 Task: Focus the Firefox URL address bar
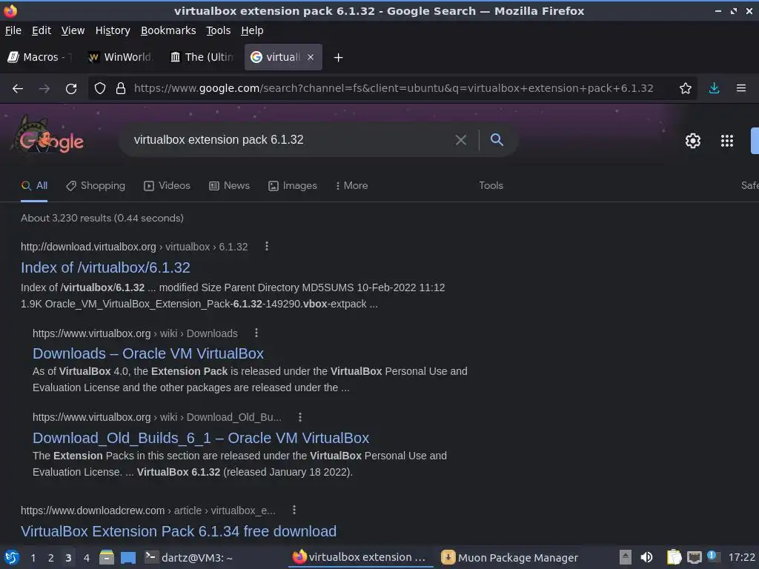(394, 89)
